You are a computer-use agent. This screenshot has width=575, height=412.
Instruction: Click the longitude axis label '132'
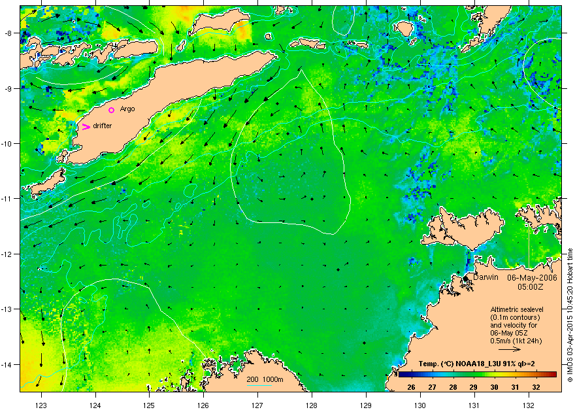[529, 405]
